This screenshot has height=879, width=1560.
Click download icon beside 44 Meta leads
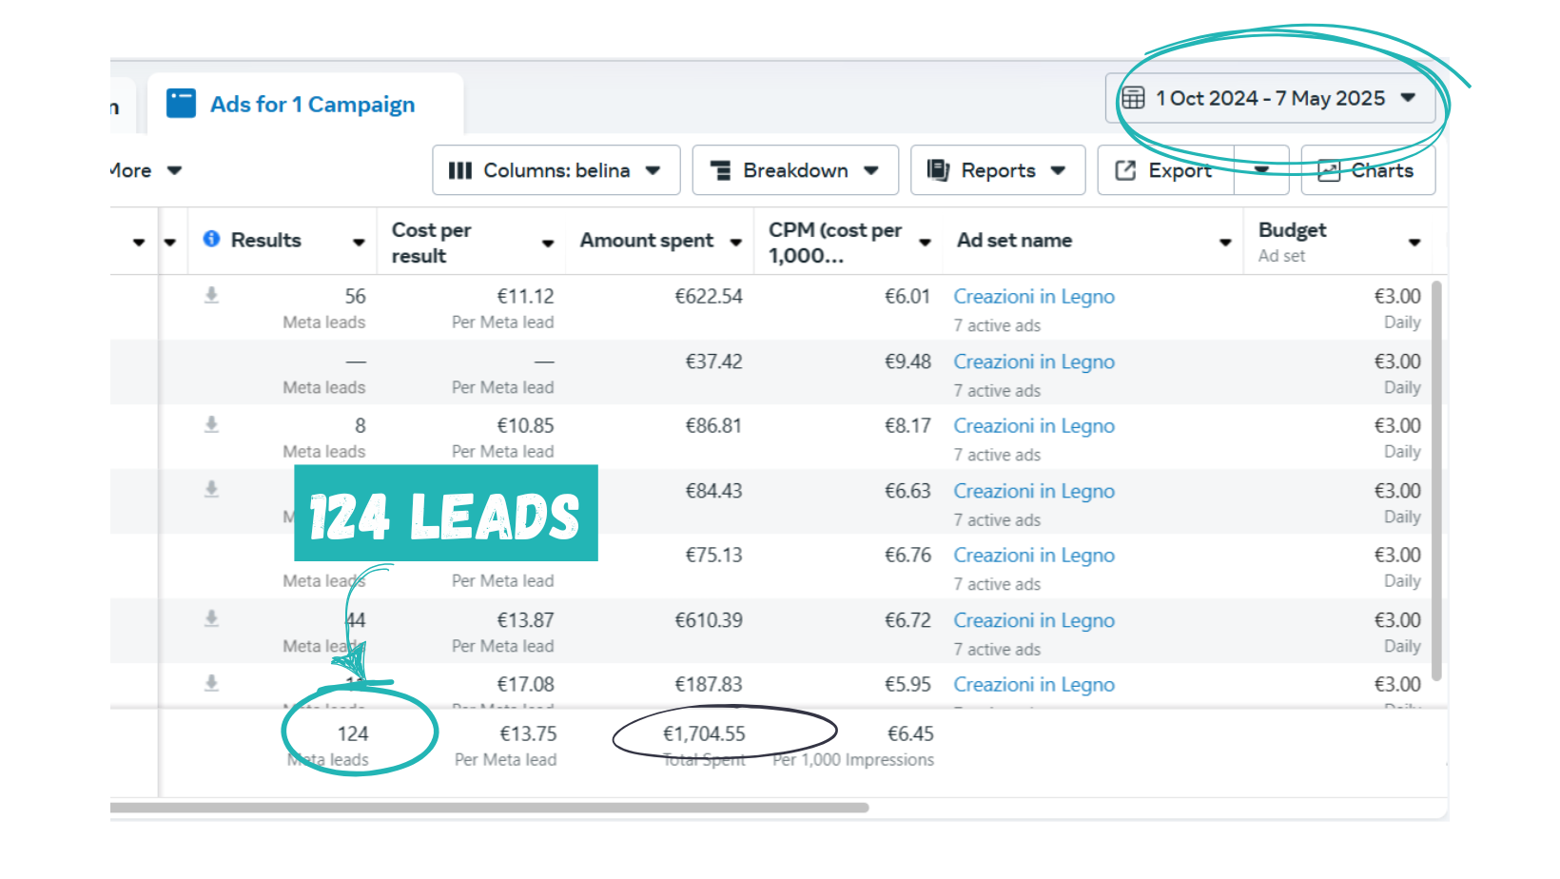(x=211, y=619)
